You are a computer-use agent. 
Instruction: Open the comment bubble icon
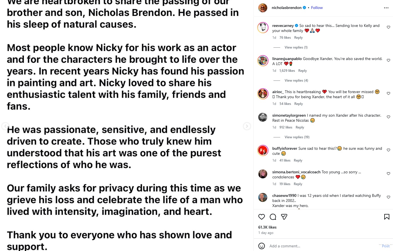pyautogui.click(x=273, y=217)
